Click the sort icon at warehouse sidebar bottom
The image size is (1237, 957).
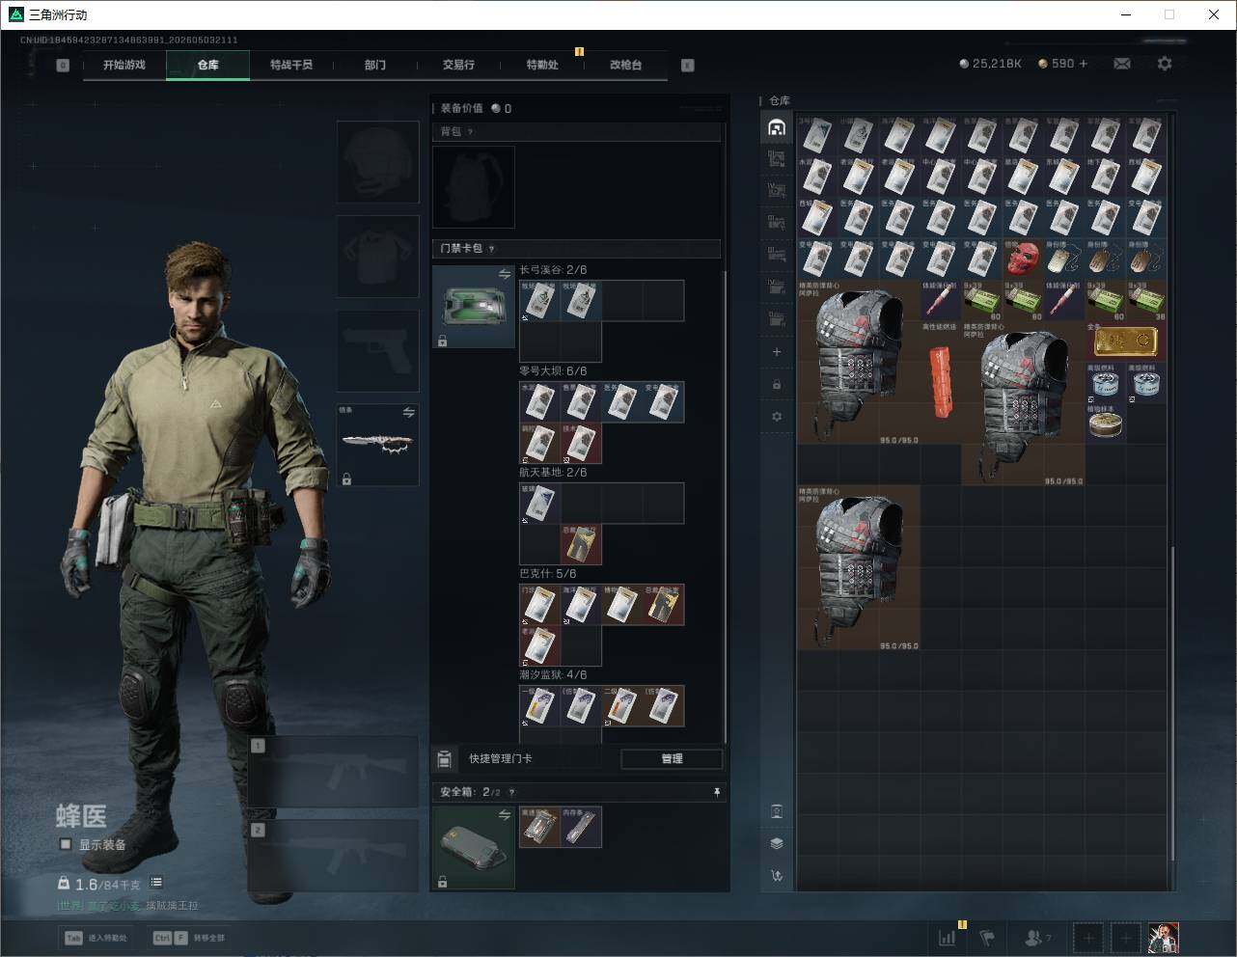(777, 876)
